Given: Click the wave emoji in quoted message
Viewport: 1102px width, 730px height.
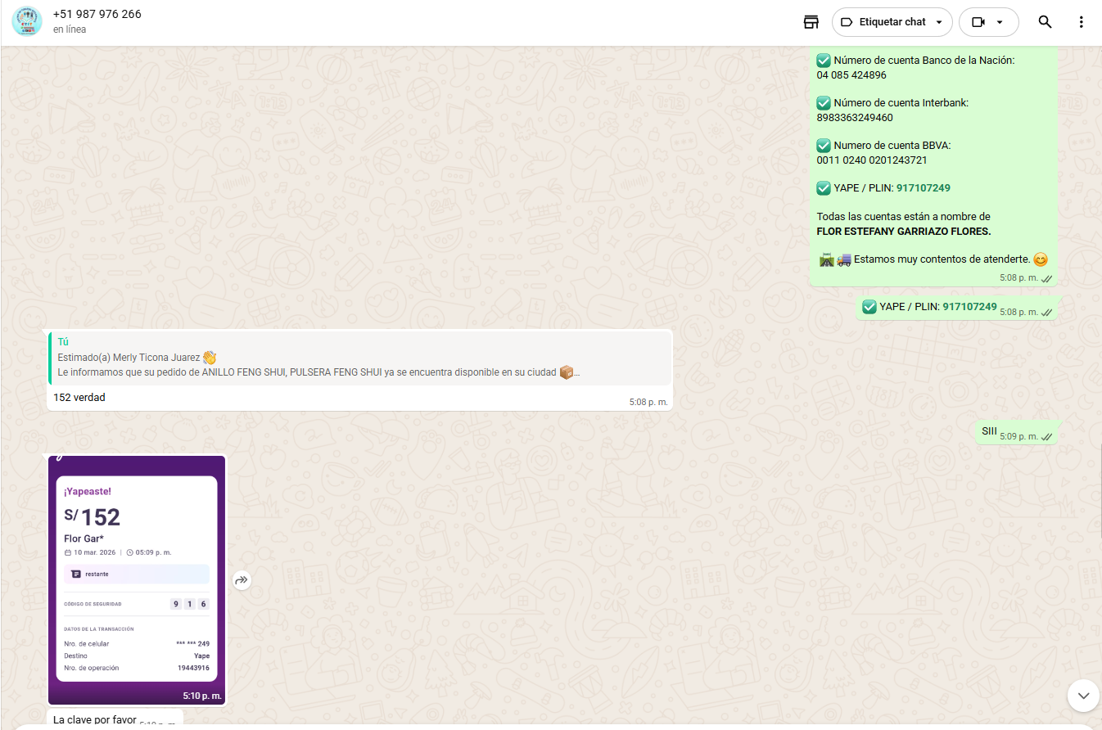Looking at the screenshot, I should coord(210,358).
